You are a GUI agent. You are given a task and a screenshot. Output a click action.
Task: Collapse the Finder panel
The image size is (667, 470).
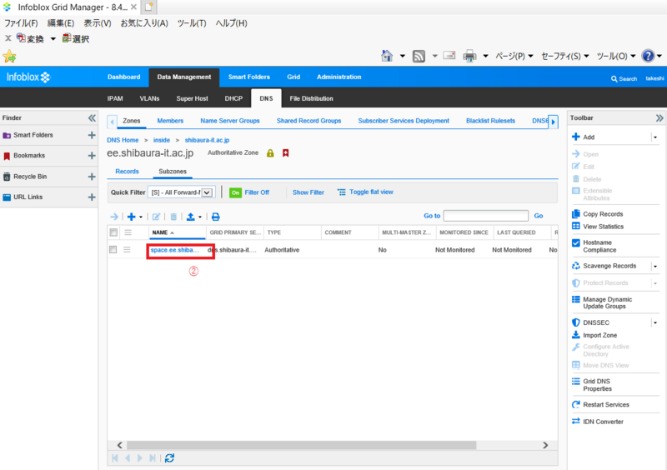(x=92, y=117)
